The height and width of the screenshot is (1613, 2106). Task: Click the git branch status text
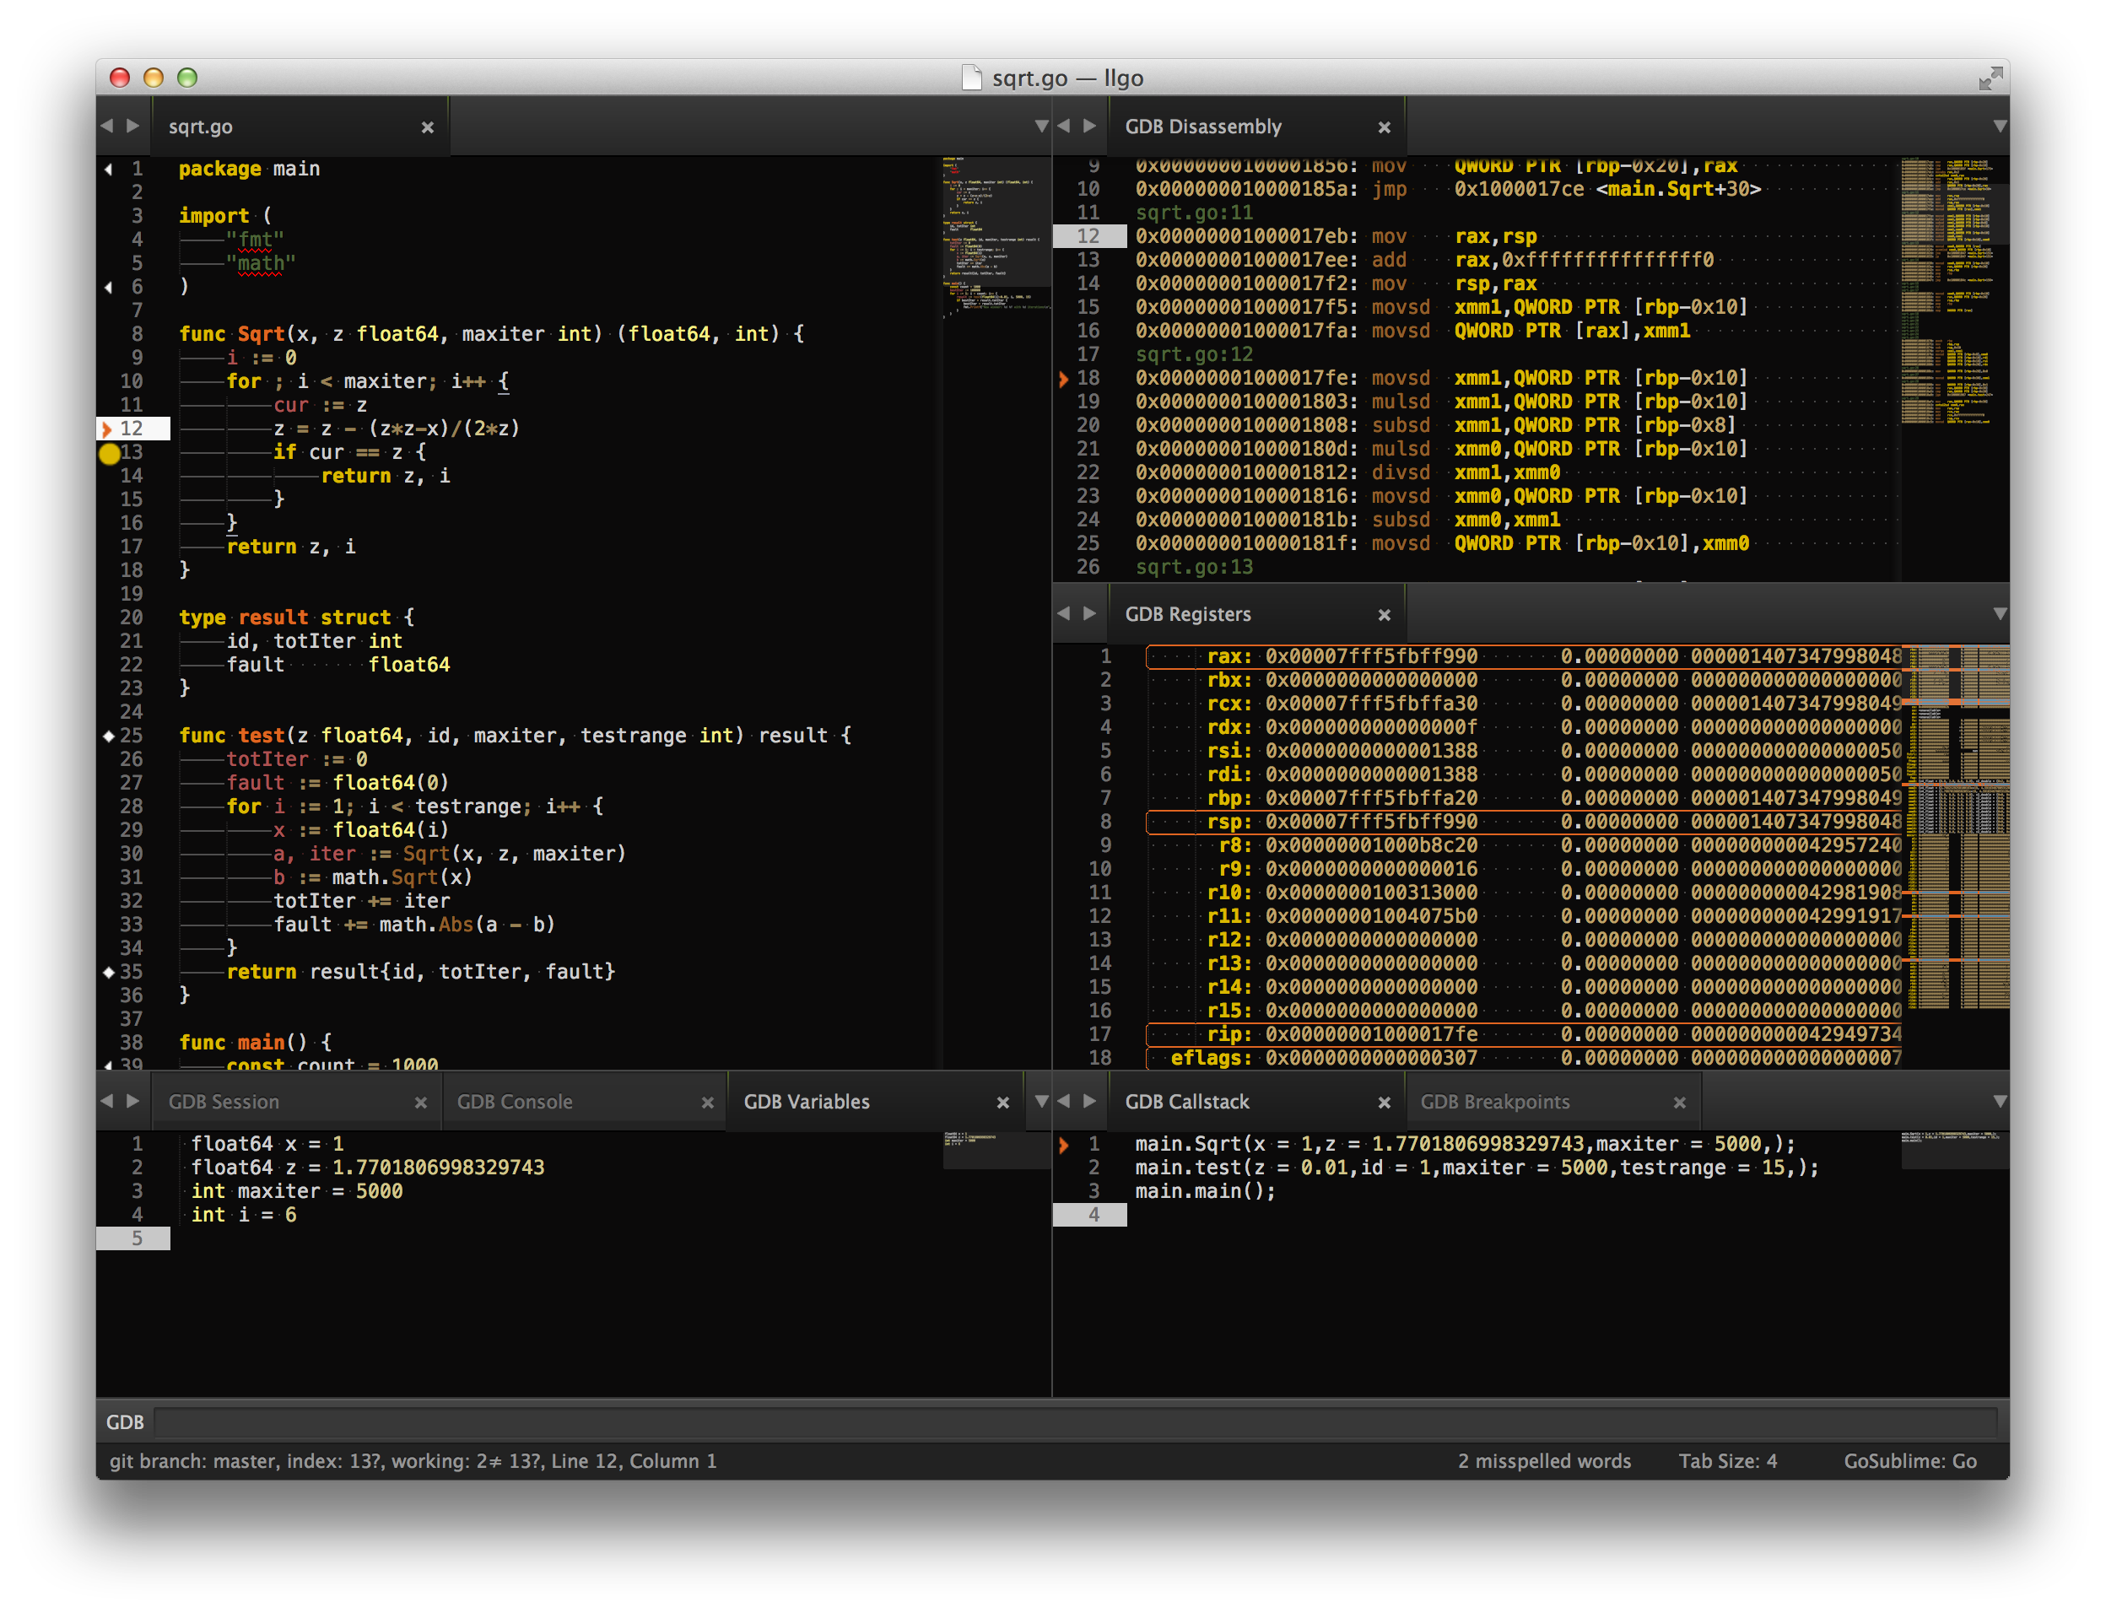pos(413,1461)
